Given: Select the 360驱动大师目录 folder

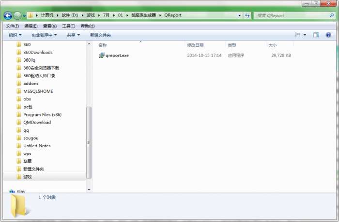Looking at the screenshot, I should pos(39,76).
